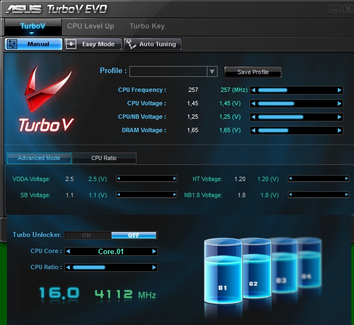This screenshot has width=354, height=325.
Task: Click the HT Voltage slider track
Action: [319, 178]
